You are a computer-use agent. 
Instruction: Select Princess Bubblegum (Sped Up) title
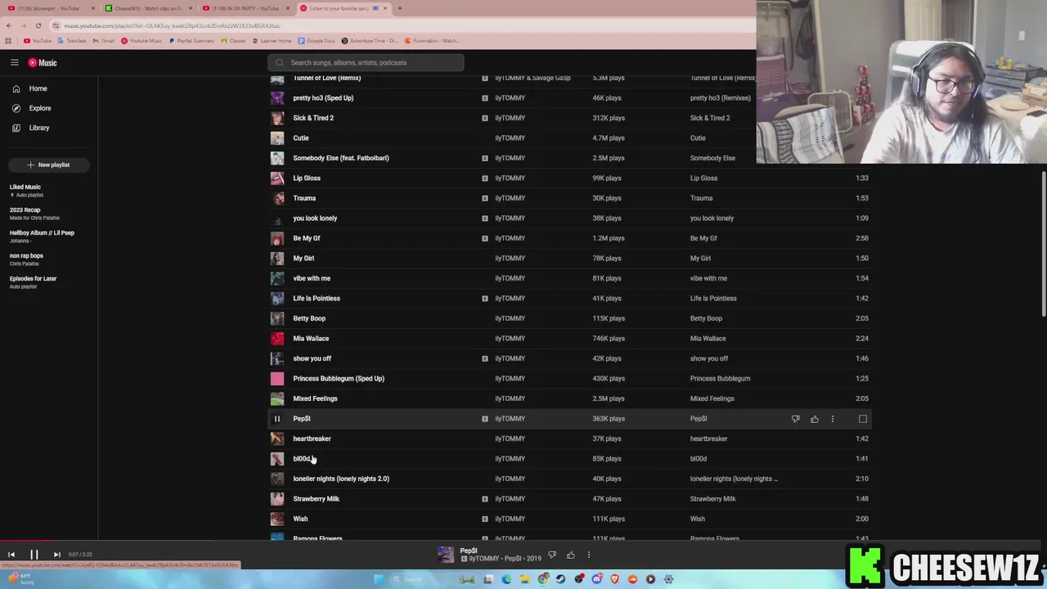(x=339, y=379)
